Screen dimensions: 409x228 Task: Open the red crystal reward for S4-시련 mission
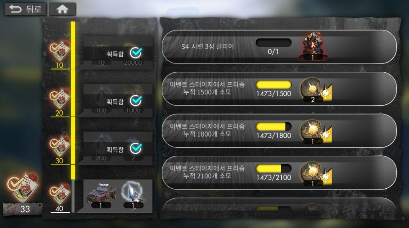(x=313, y=46)
